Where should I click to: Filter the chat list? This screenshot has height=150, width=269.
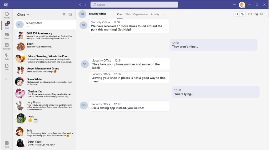point(64,14)
